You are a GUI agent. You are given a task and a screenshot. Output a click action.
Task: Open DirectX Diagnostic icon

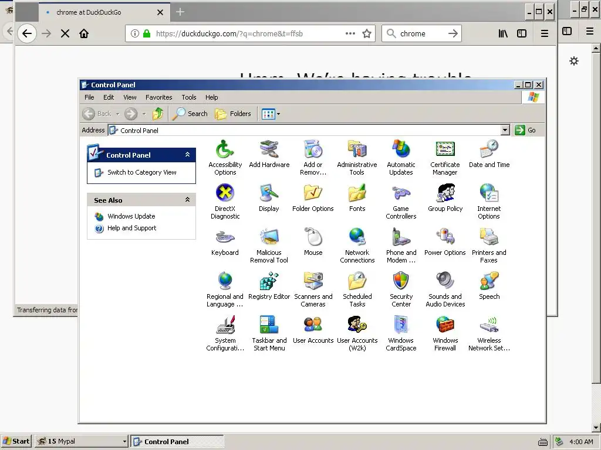(225, 202)
